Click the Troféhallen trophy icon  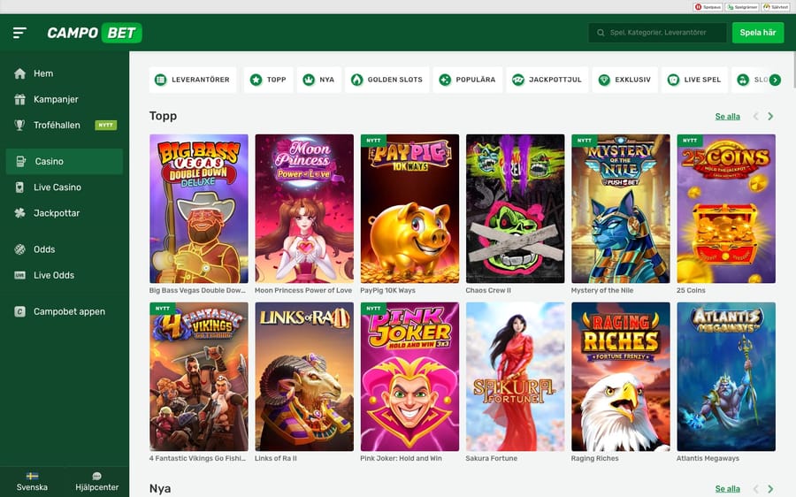pyautogui.click(x=19, y=126)
